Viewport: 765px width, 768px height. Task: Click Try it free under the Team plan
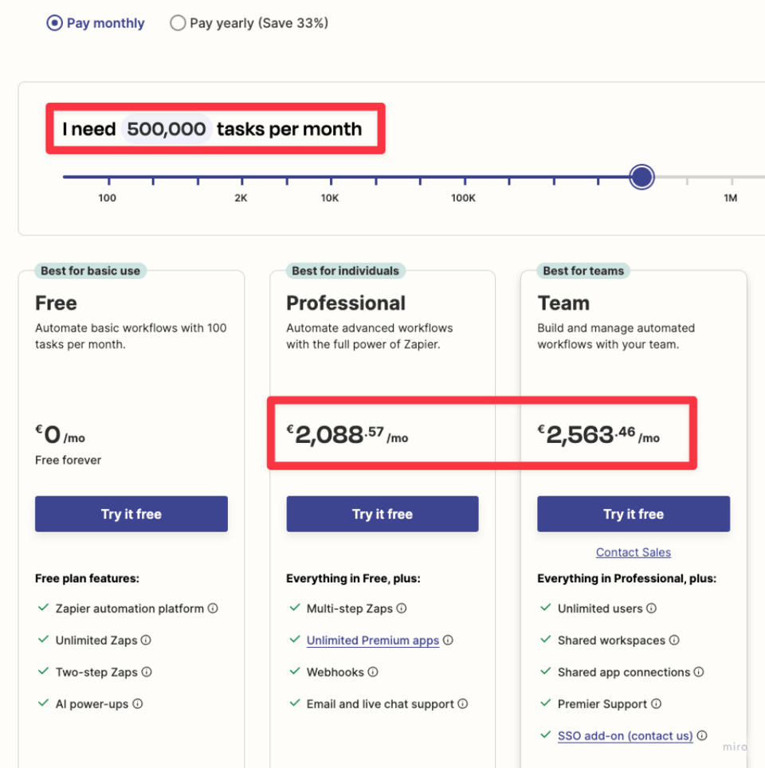tap(634, 514)
